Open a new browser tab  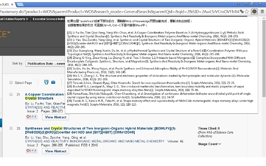[20, 5]
